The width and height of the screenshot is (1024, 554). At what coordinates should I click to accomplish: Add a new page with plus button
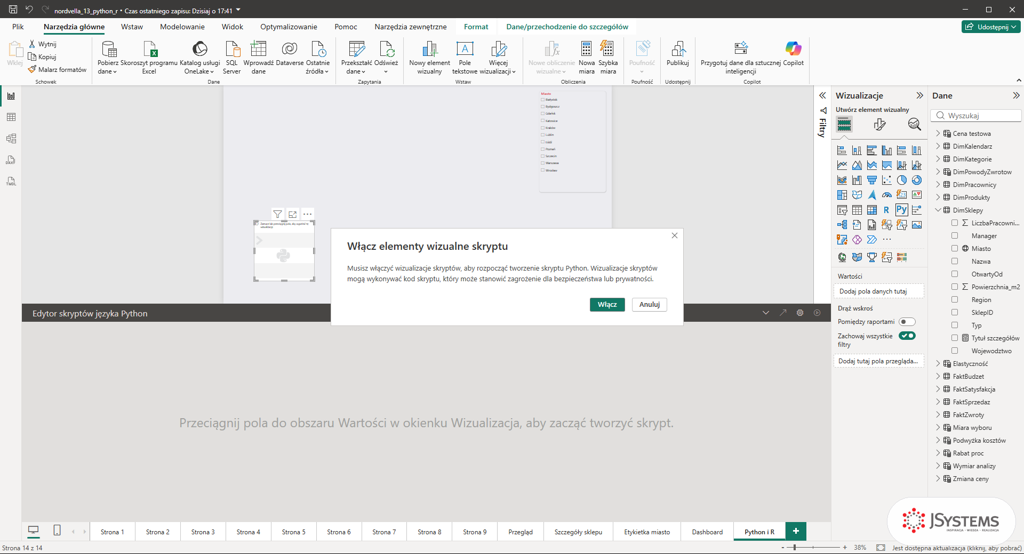[796, 531]
